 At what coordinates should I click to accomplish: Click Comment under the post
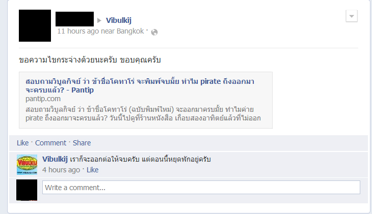pyautogui.click(x=50, y=143)
